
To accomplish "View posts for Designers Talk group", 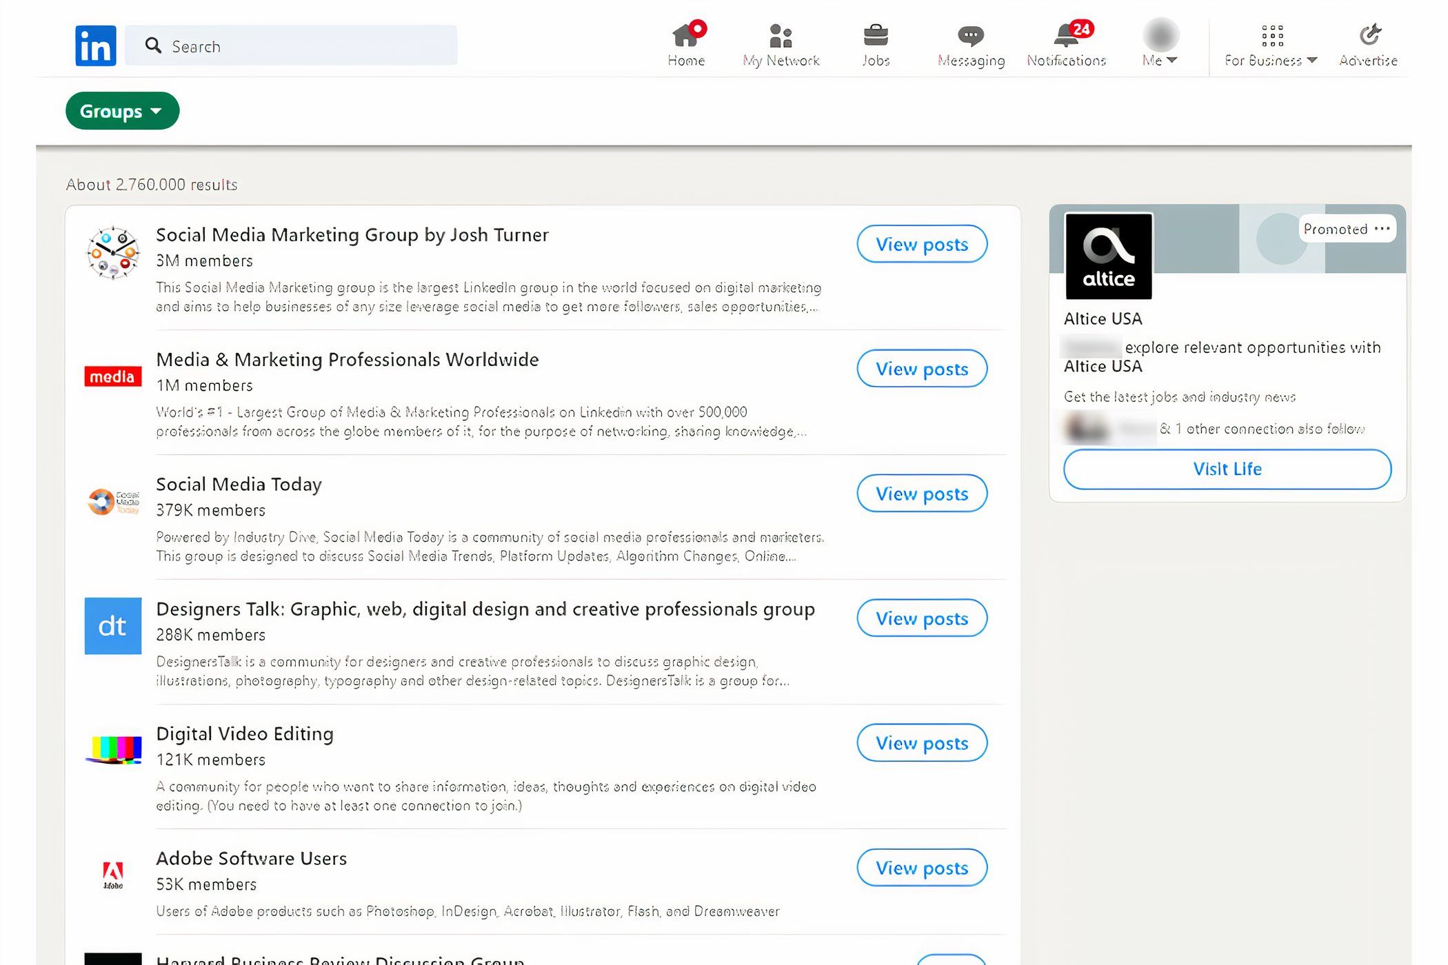I will tap(922, 618).
